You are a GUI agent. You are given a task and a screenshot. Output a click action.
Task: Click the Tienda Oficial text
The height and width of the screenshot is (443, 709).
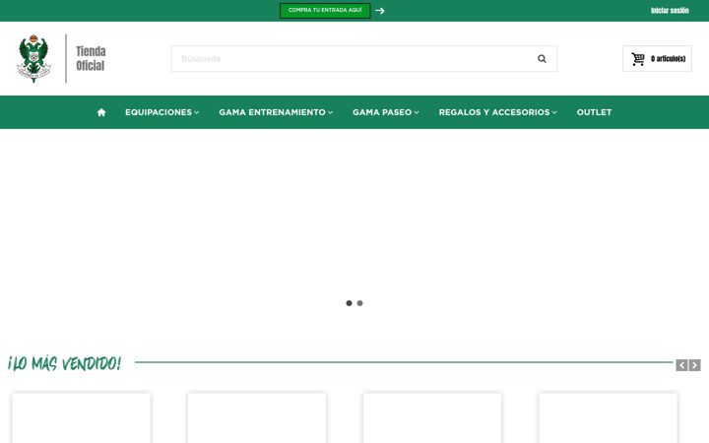pos(91,58)
